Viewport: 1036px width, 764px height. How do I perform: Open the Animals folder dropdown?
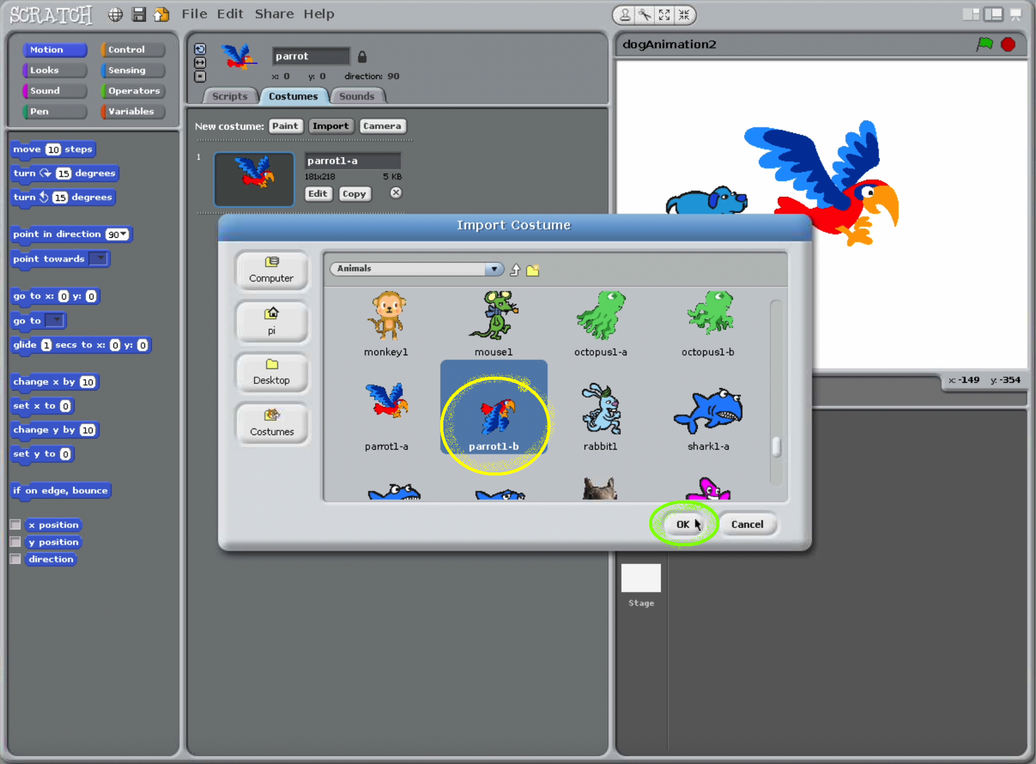[494, 269]
